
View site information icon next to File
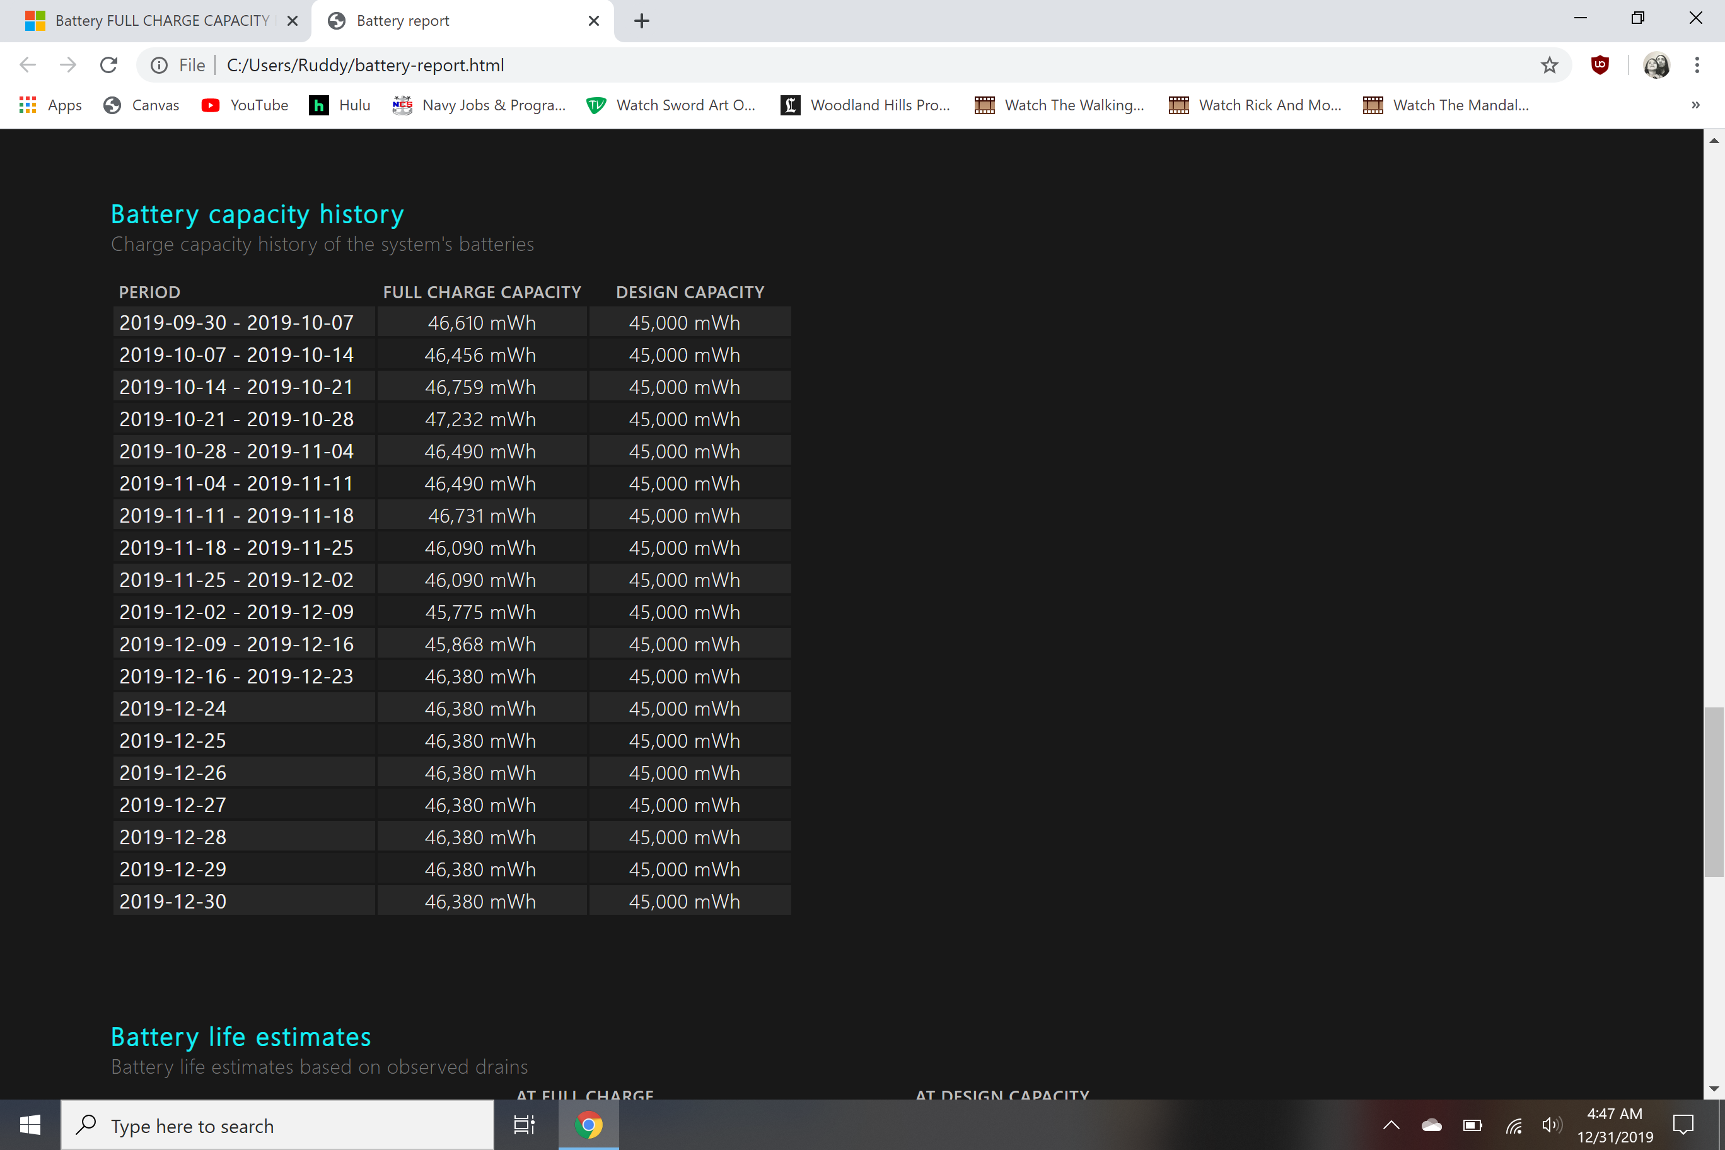[159, 66]
